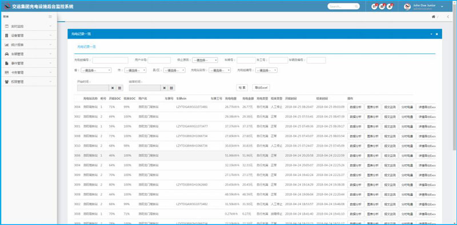Screen dimensions: 457x225
Task: Select the 充电记录一览 tab
Action: pos(86,47)
